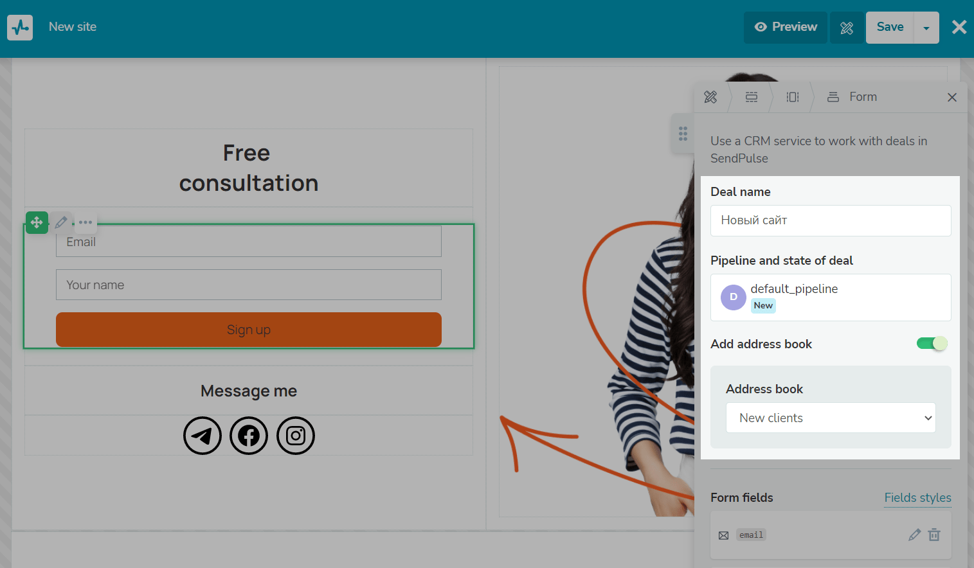Disable the Add address book toggle

pos(932,344)
